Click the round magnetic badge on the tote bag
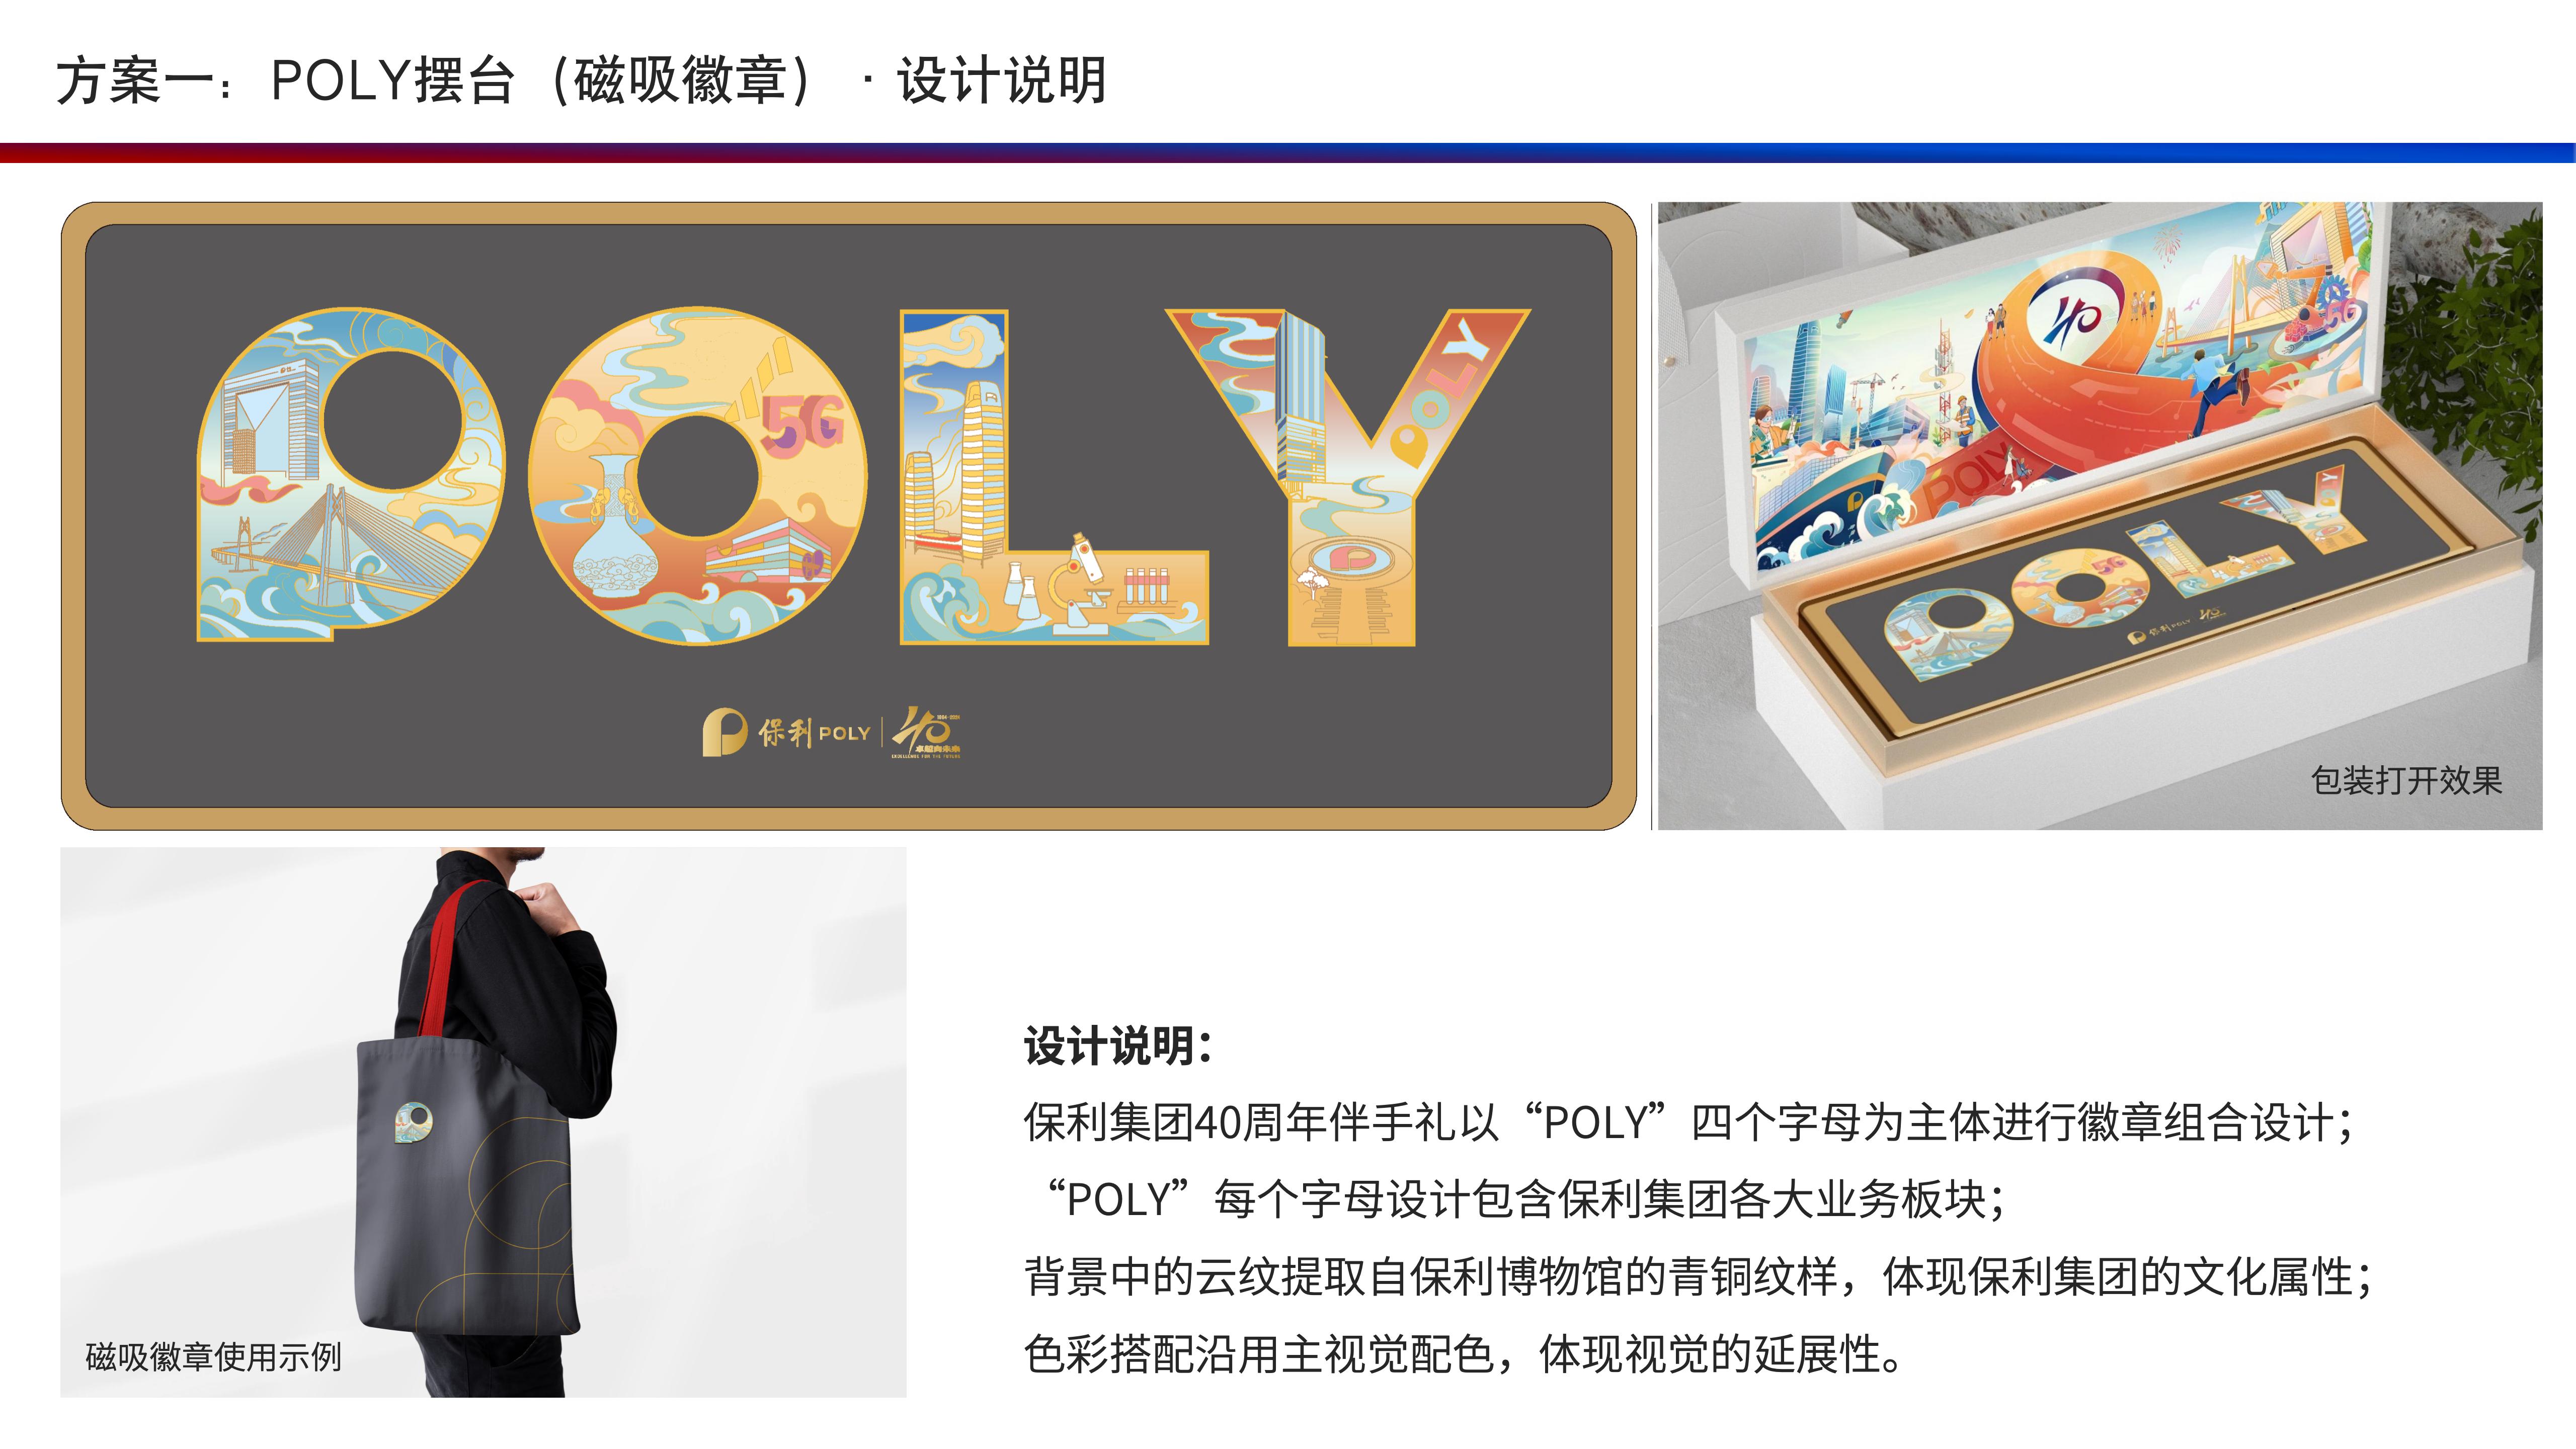 pyautogui.click(x=413, y=1122)
